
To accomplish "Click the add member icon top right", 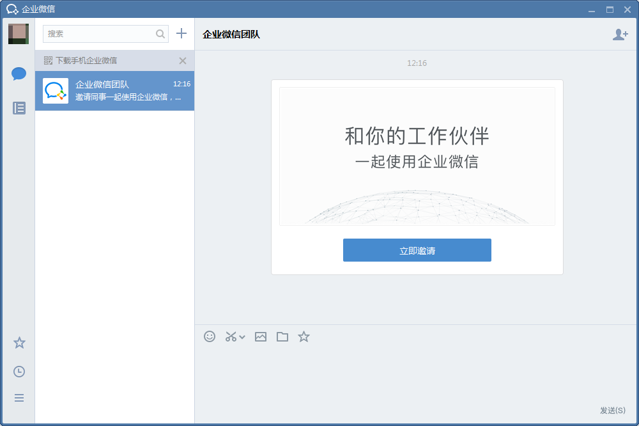I will pos(620,35).
